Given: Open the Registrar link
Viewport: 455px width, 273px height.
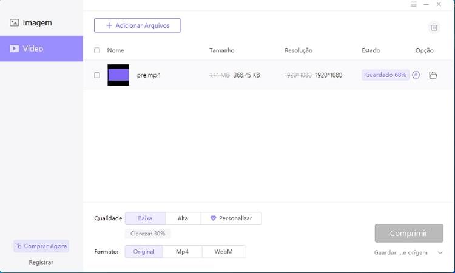Looking at the screenshot, I should tap(41, 262).
